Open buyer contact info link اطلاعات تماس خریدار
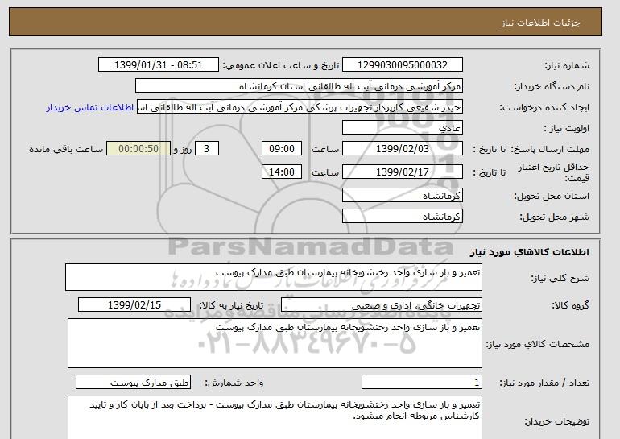This screenshot has height=439, width=620. click(x=89, y=107)
